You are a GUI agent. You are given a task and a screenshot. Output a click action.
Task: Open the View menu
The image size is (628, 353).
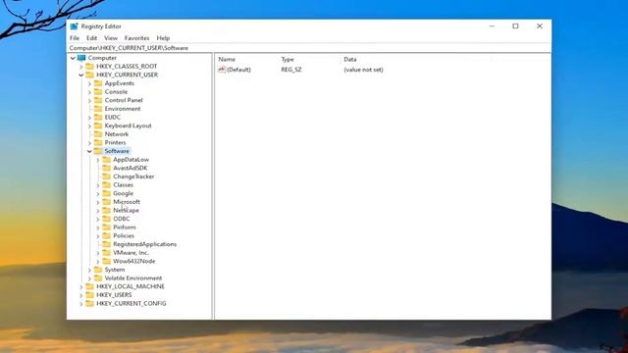[111, 38]
